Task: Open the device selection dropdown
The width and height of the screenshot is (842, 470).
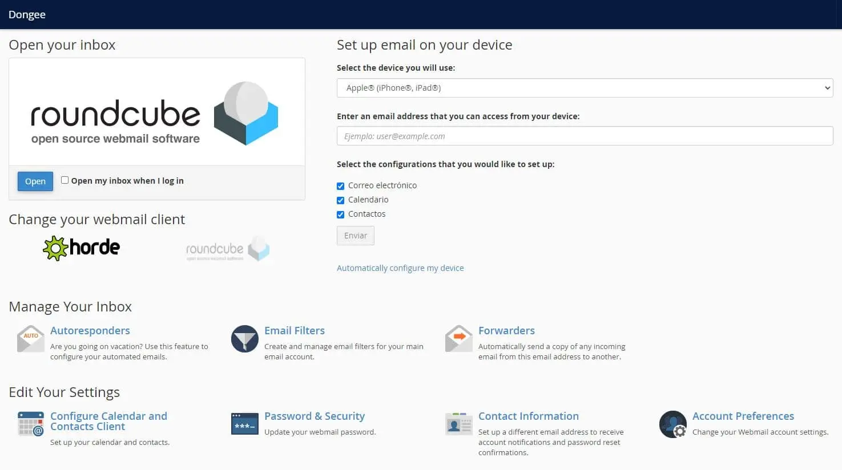Action: point(585,88)
